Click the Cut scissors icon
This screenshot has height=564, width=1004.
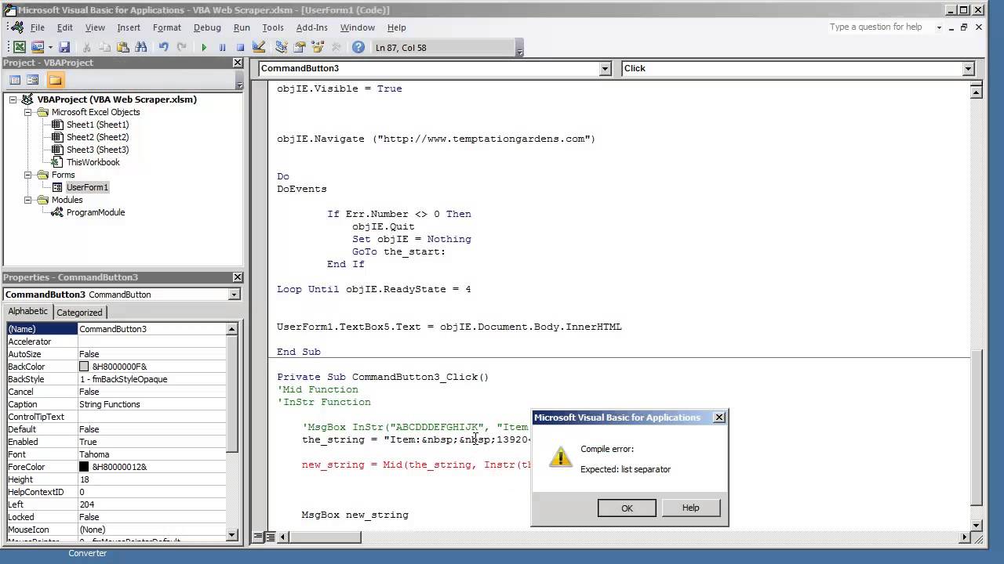pos(87,47)
